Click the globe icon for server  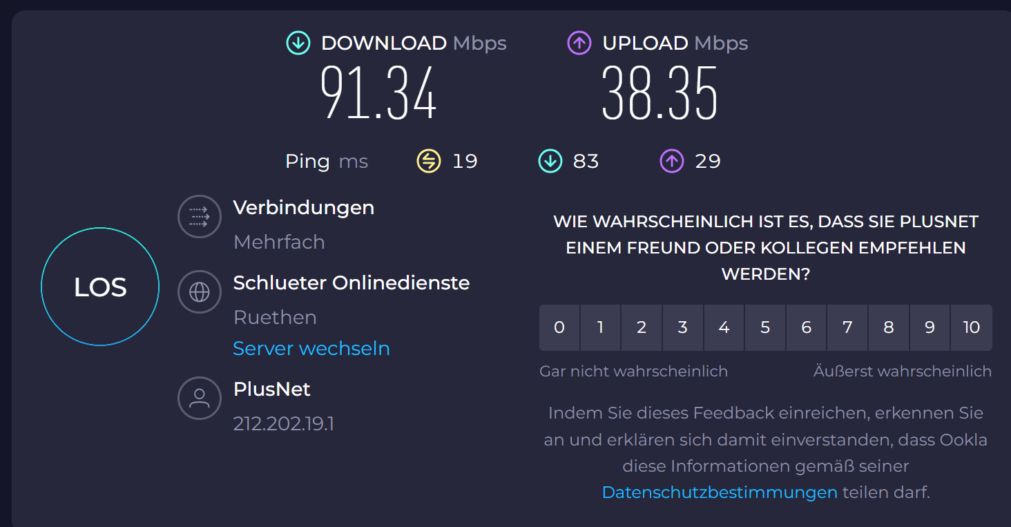[x=200, y=292]
